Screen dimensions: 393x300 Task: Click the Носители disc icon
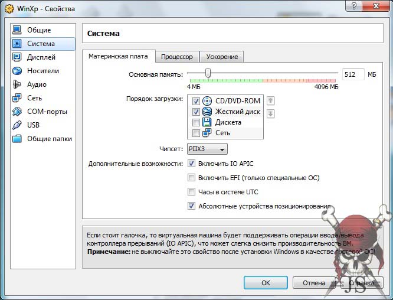(x=17, y=71)
